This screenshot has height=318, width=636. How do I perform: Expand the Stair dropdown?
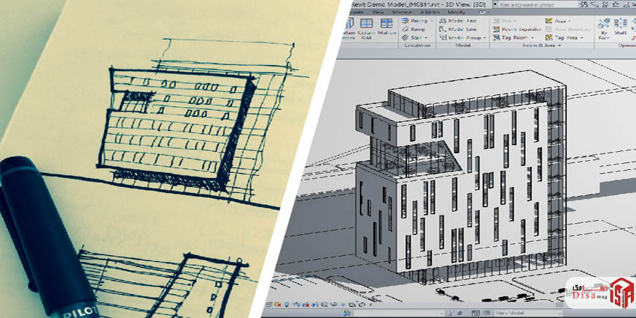pos(427,37)
